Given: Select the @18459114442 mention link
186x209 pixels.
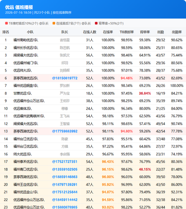Looking at the screenshot, I should [65, 200].
